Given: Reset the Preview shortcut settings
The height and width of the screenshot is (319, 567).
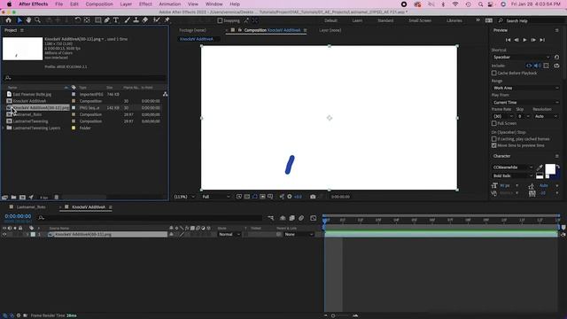Looking at the screenshot, I should [556, 57].
